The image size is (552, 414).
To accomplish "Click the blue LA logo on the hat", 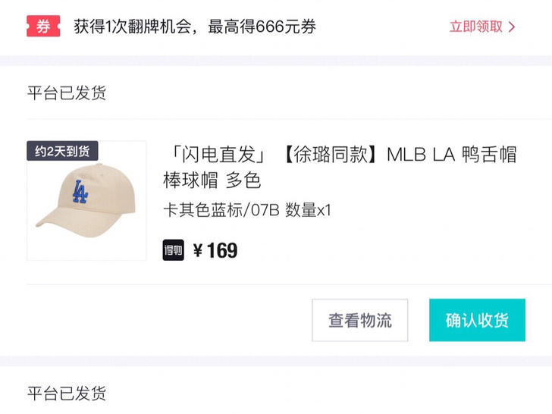I will coord(80,192).
